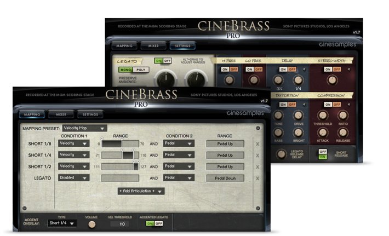The image size is (389, 236).
Task: Open Accent Overlay type Short 1/4 dropdown
Action: pos(62,223)
